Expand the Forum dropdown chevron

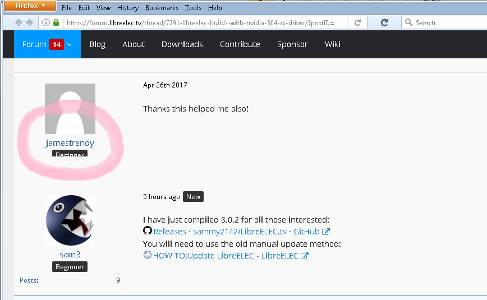coord(70,44)
